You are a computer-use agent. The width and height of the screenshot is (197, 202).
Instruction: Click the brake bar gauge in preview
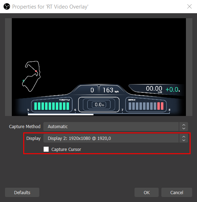point(146,106)
